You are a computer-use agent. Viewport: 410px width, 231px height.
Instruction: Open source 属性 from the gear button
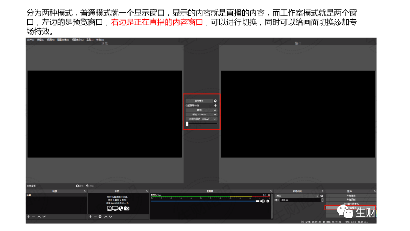coord(79,186)
